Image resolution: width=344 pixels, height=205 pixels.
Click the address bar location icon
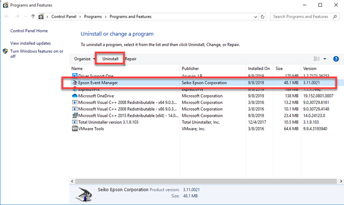click(41, 17)
